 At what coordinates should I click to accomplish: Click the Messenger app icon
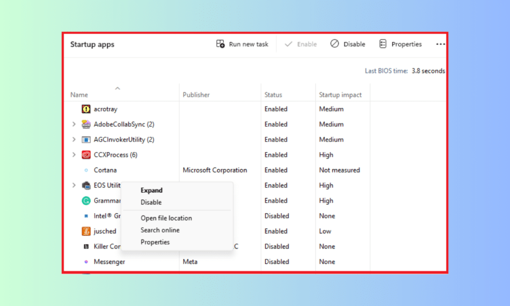[86, 262]
